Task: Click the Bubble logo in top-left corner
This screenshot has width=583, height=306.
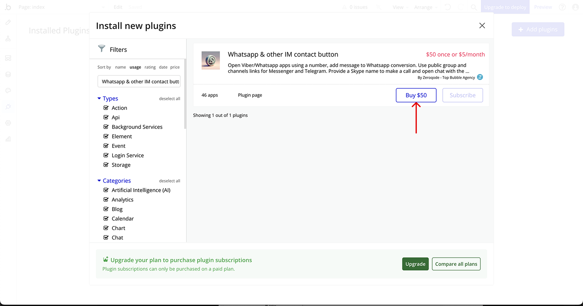Action: click(8, 7)
